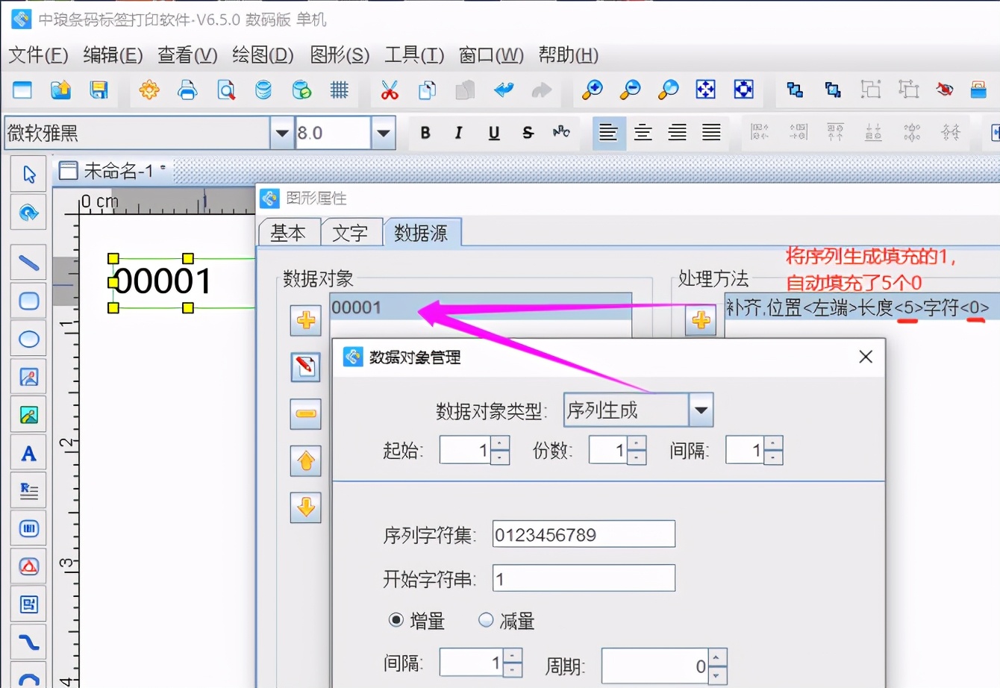Switch to the 基本 tab
The width and height of the screenshot is (1000, 688).
click(x=288, y=233)
